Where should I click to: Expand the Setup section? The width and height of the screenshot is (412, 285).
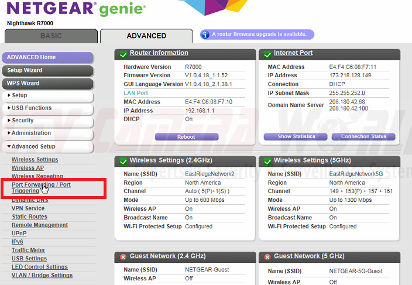[x=48, y=95]
